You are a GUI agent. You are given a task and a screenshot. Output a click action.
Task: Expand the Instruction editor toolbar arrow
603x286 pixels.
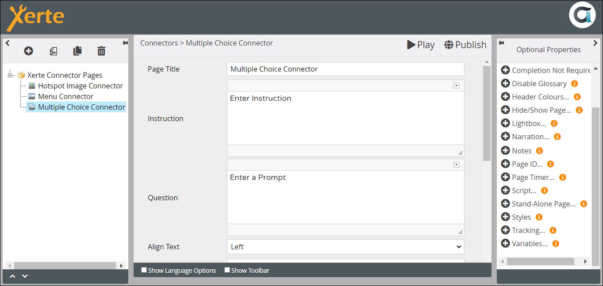pyautogui.click(x=457, y=86)
